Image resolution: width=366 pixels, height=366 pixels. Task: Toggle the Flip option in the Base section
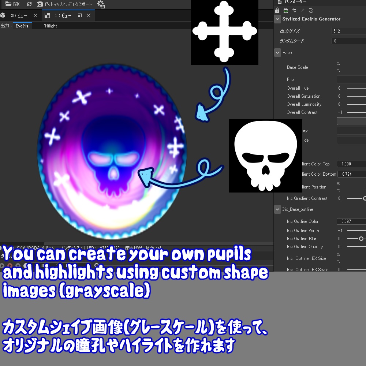(x=351, y=79)
